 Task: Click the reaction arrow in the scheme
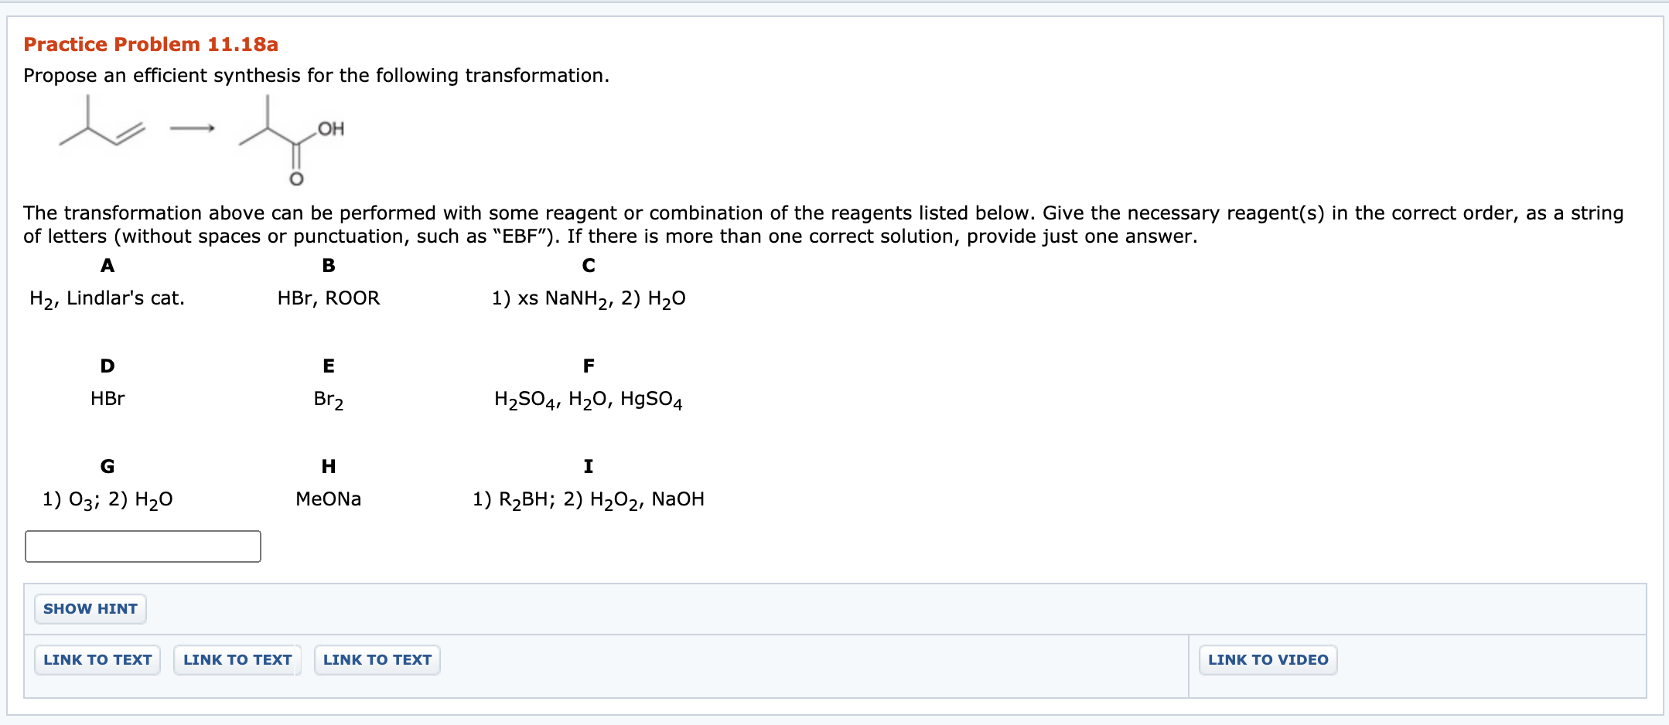pos(192,128)
